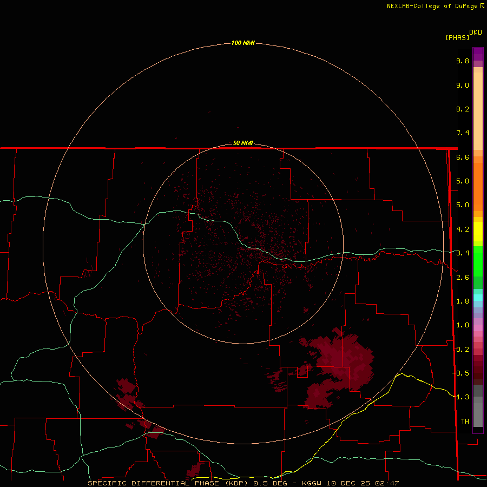Pick the bright green segment of the color bar
The image size is (487, 487).
[478, 261]
